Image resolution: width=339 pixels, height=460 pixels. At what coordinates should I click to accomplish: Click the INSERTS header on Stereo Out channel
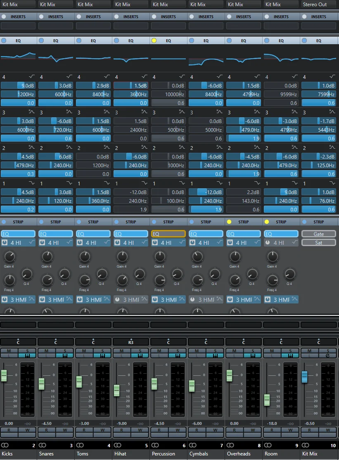coord(319,17)
